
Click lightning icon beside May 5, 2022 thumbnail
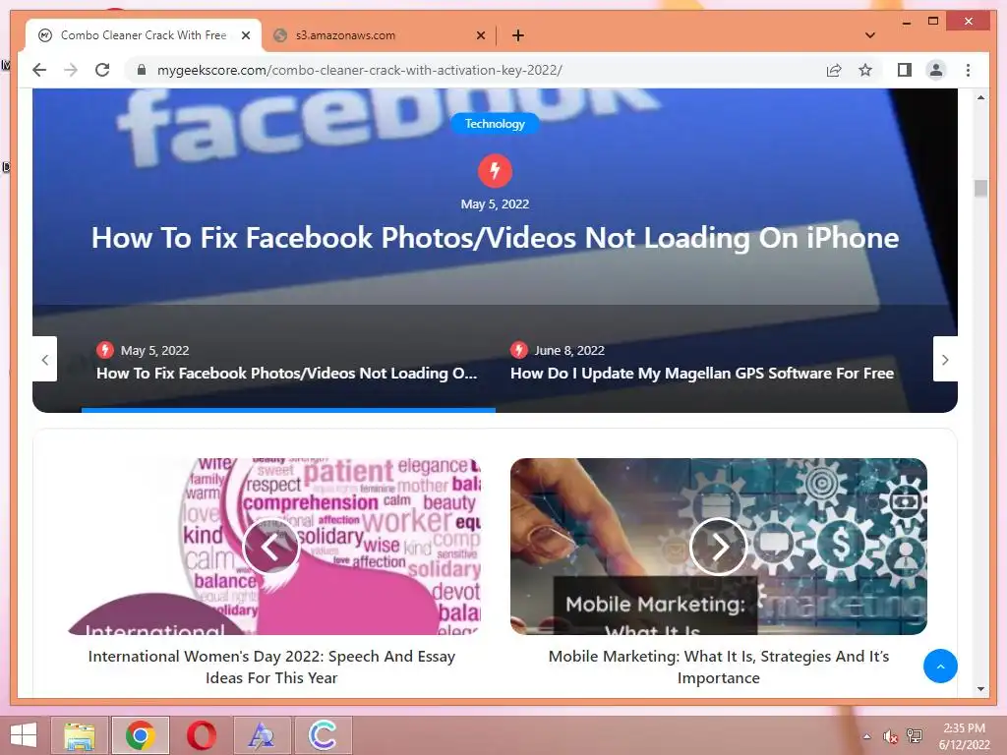104,350
